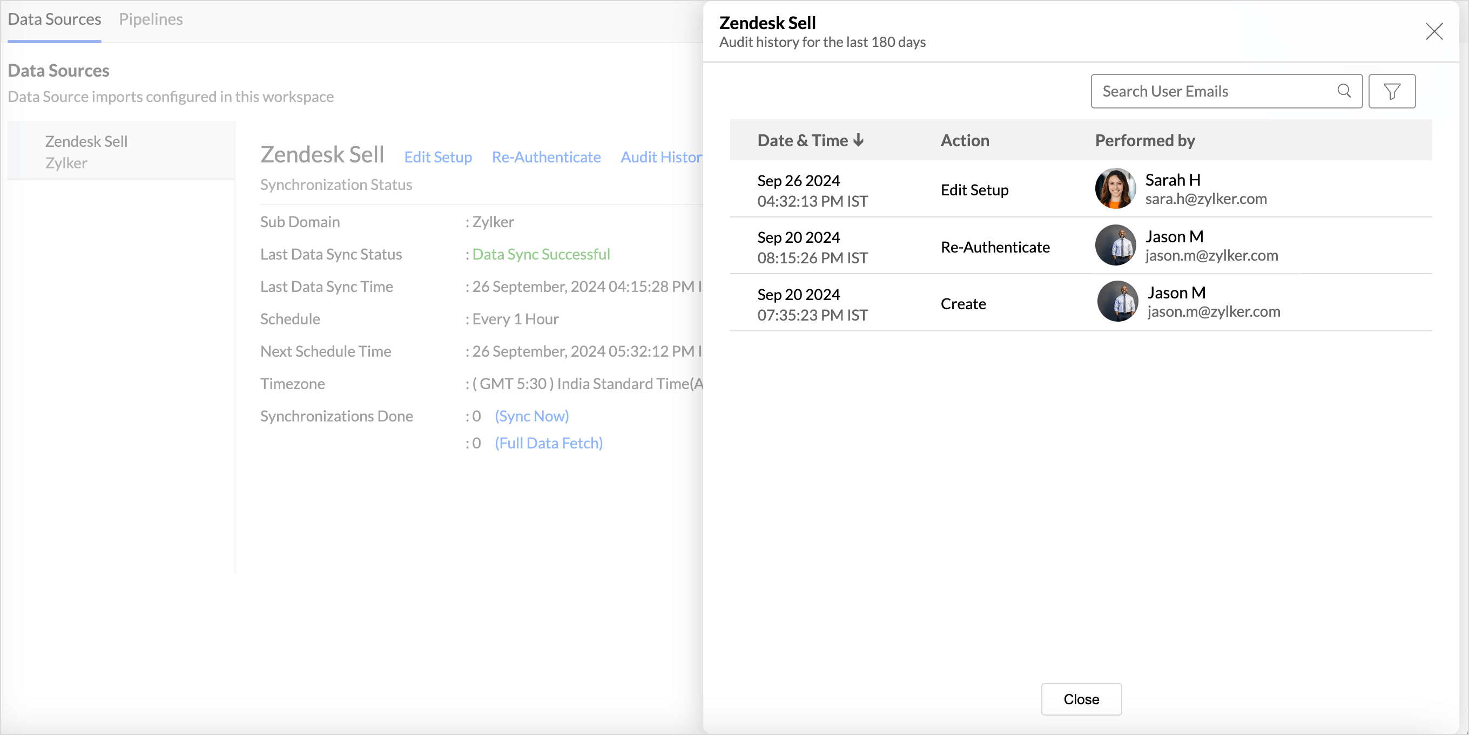Open the filter funnel icon
The image size is (1469, 735).
tap(1391, 91)
